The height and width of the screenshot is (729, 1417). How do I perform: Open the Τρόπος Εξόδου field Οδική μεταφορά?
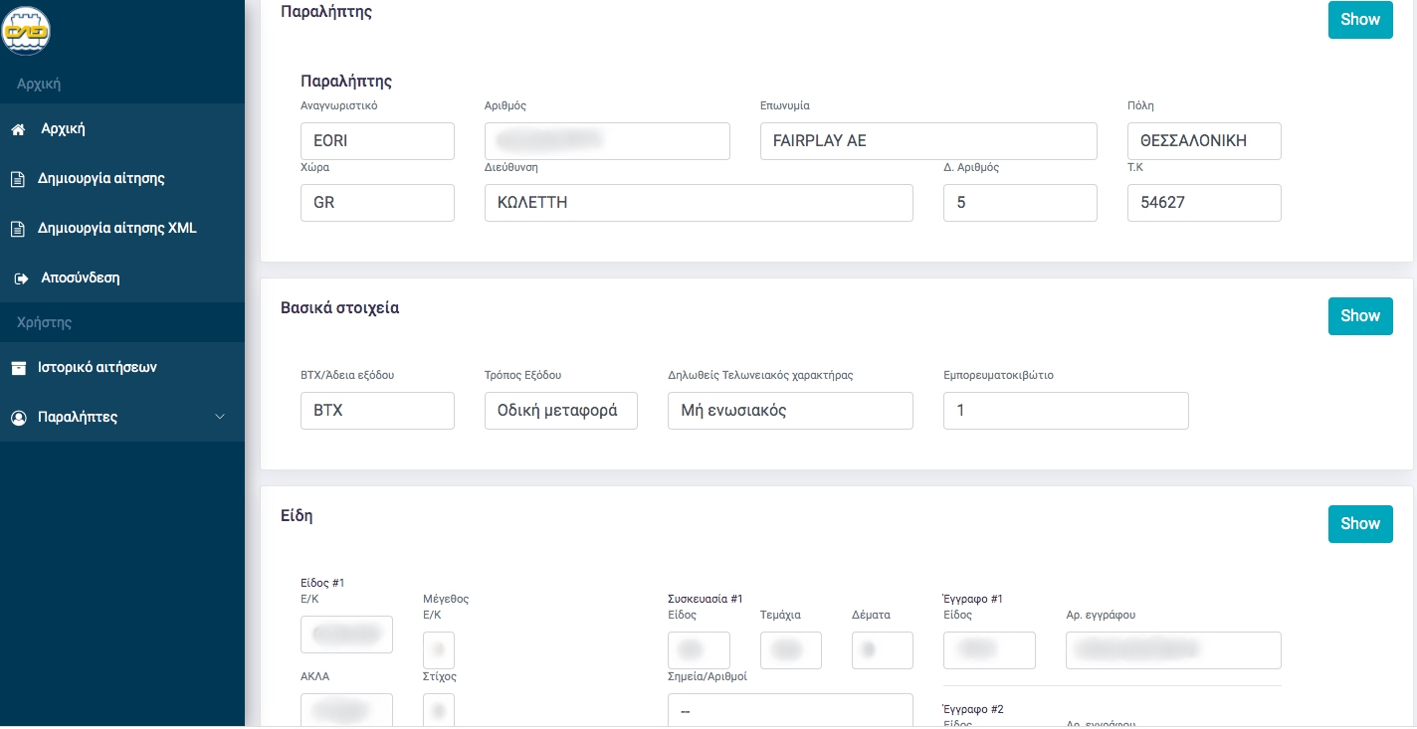[560, 410]
